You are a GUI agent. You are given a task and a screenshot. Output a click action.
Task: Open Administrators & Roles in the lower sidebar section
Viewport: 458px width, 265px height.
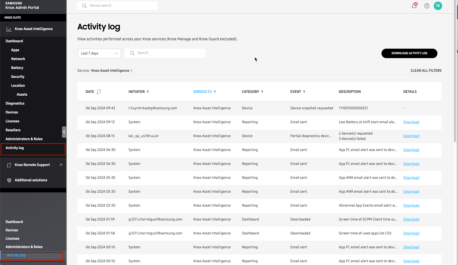point(24,247)
